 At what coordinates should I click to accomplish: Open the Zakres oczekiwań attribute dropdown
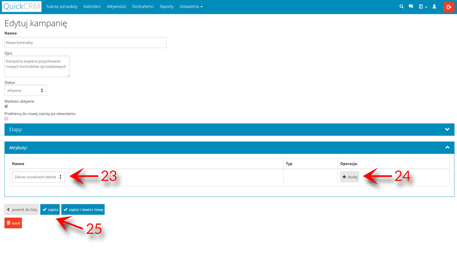(x=38, y=177)
